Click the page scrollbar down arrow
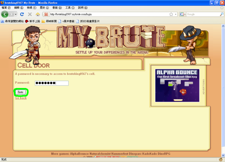The width and height of the screenshot is (225, 162). pos(223,155)
